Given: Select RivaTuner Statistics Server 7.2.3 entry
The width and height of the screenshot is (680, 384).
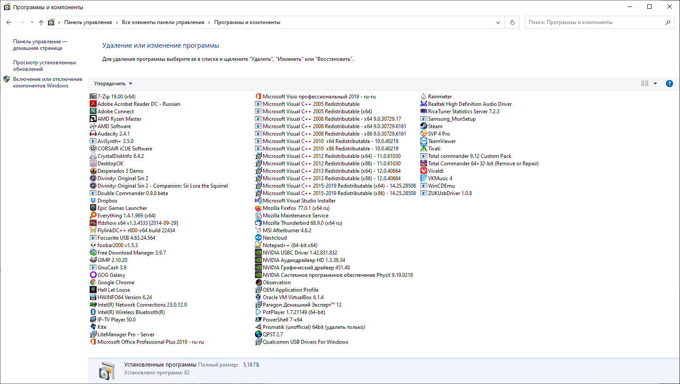Looking at the screenshot, I should [x=460, y=112].
